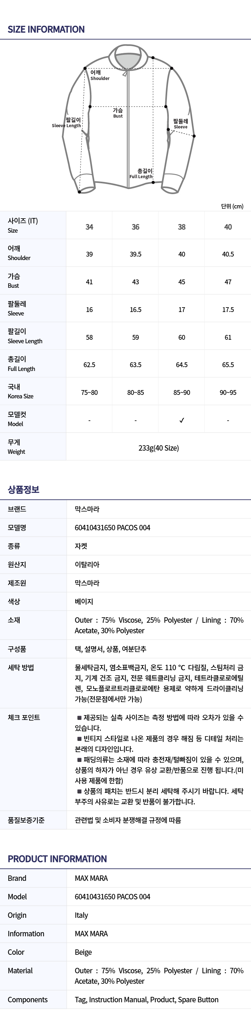
Task: Click the model-cut checkmark under size 38
Action: (x=182, y=420)
